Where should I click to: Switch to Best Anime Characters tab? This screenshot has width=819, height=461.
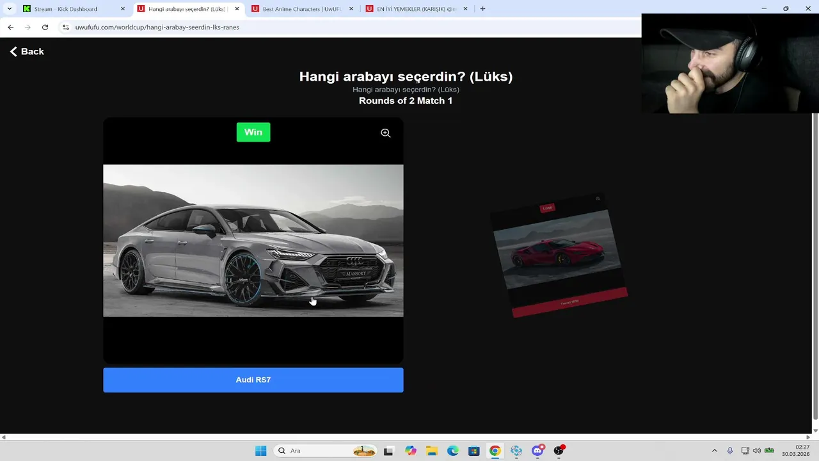(x=301, y=9)
